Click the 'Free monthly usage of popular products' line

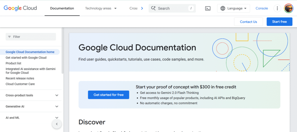(193, 98)
